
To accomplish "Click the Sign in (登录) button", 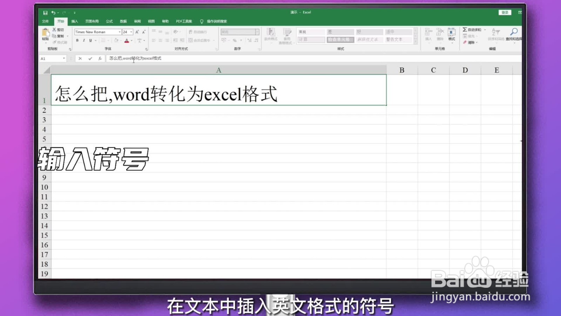I will point(505,13).
